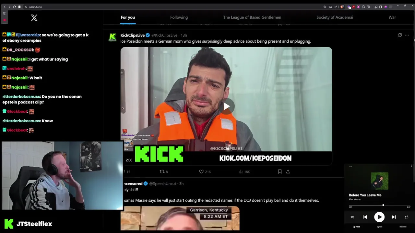Screen dimensions: 415x233
Task: Skip to the next track
Action: click(x=394, y=217)
